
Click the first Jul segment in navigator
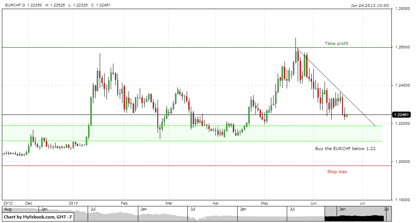[113, 214]
